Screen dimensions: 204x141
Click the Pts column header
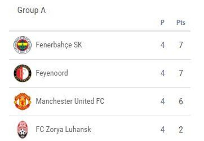pyautogui.click(x=181, y=23)
